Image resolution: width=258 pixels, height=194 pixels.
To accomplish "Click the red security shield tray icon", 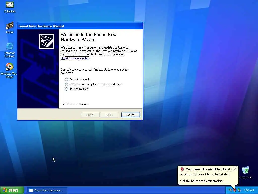I will click(235, 190).
